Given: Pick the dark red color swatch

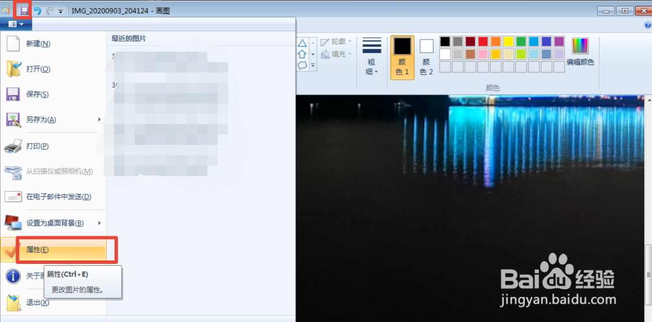Looking at the screenshot, I should click(471, 41).
